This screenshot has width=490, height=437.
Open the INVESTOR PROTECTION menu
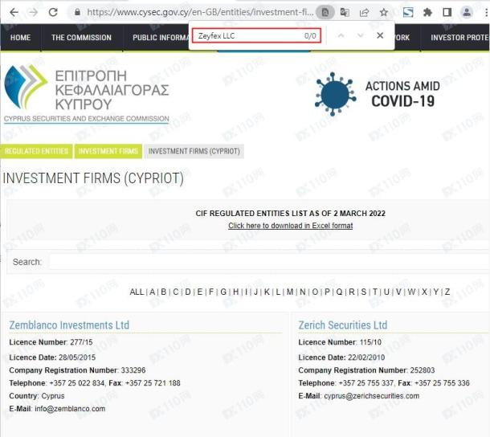pyautogui.click(x=459, y=38)
